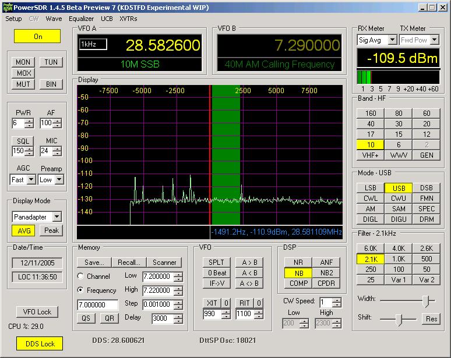Click the Save... memory button
The height and width of the screenshot is (358, 451).
(x=94, y=263)
